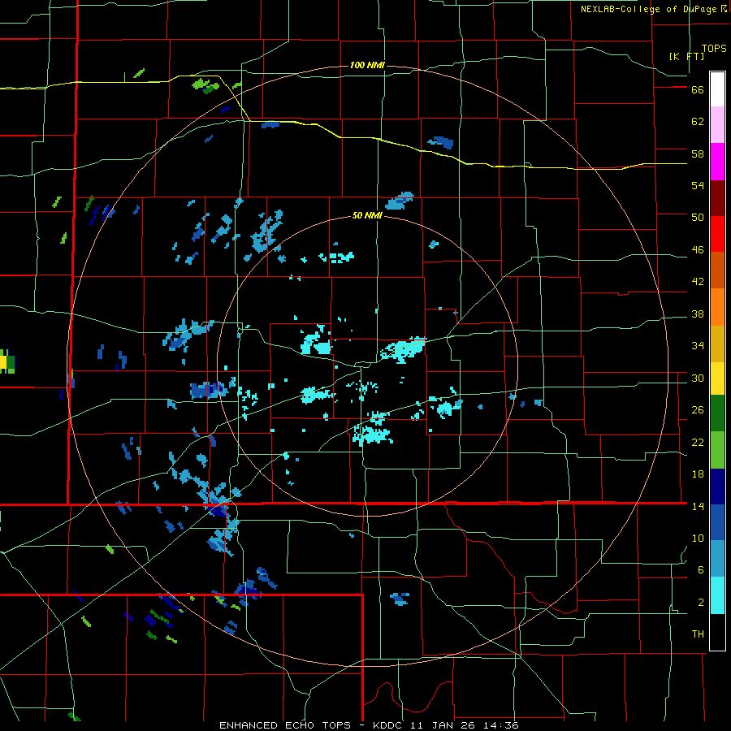Click the 54 scale value
The image size is (731, 731).
coord(698,185)
